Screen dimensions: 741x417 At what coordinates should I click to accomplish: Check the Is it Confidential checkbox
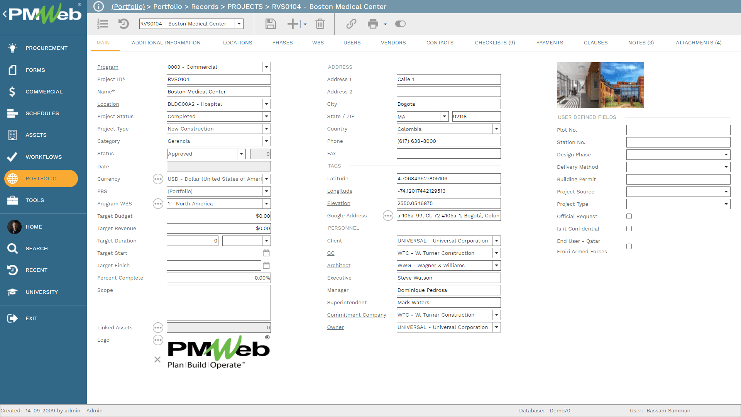(629, 229)
